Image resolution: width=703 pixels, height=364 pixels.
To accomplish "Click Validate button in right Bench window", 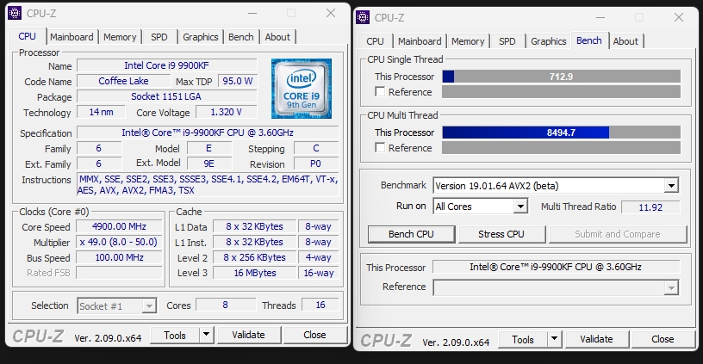I will (597, 339).
